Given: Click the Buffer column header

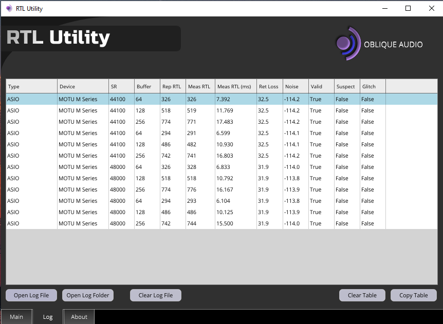Looking at the screenshot, I should point(147,86).
